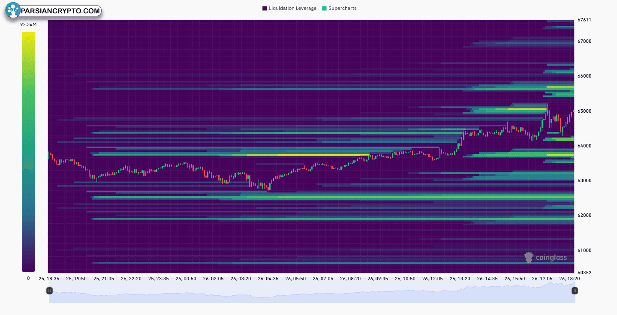Click the 26, 08:20 time label

click(351, 279)
